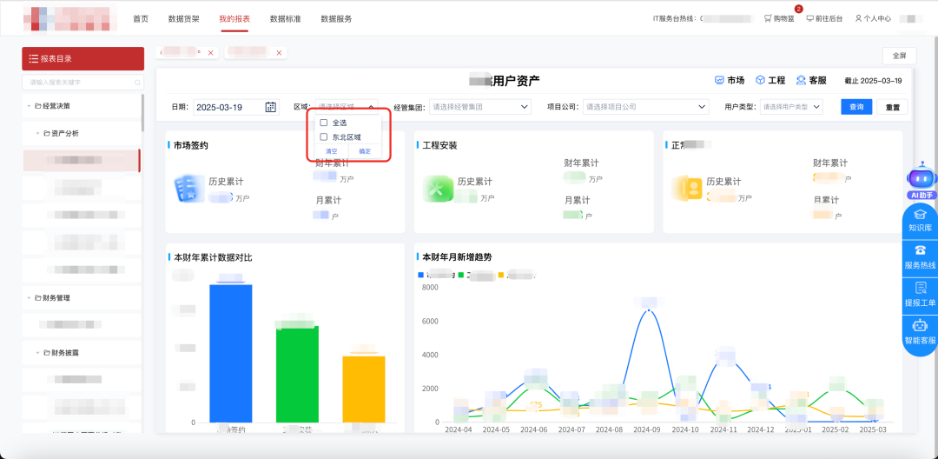The width and height of the screenshot is (938, 459).
Task: Click the 工程安装 card title
Action: 439,145
